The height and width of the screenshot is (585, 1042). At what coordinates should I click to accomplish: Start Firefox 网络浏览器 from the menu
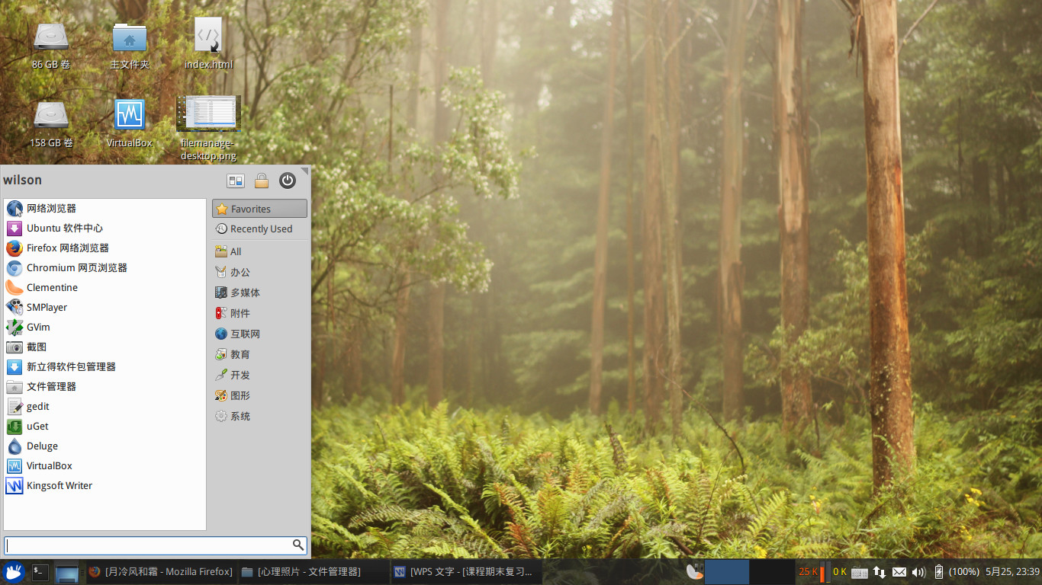tap(105, 248)
